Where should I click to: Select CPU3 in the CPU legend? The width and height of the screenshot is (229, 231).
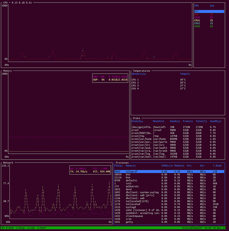click(x=209, y=26)
